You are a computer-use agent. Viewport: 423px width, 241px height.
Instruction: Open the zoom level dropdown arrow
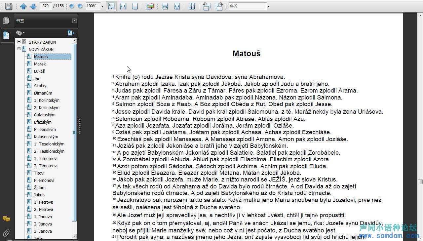[x=102, y=6]
